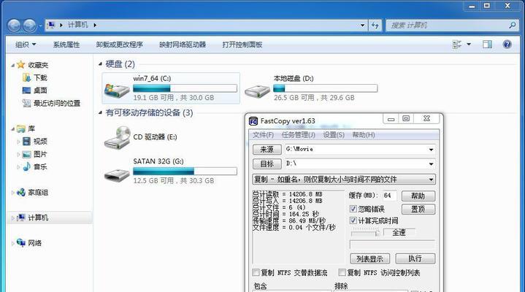525x292 pixels.
Task: Click the C: drive usage bar
Action: click(185, 88)
